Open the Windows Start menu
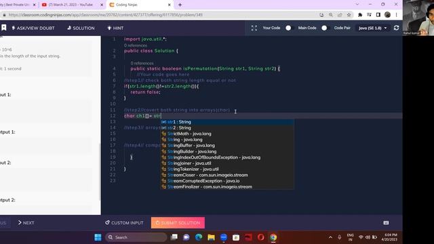 (98, 237)
